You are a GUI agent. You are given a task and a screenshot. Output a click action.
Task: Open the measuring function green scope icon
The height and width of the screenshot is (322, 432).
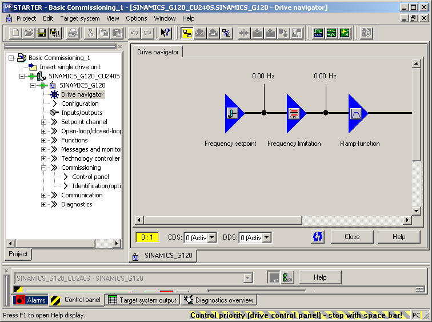click(x=331, y=33)
